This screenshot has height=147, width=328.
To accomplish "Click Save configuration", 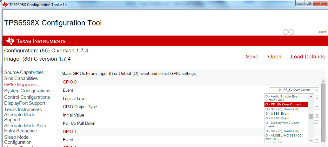I will tap(252, 57).
